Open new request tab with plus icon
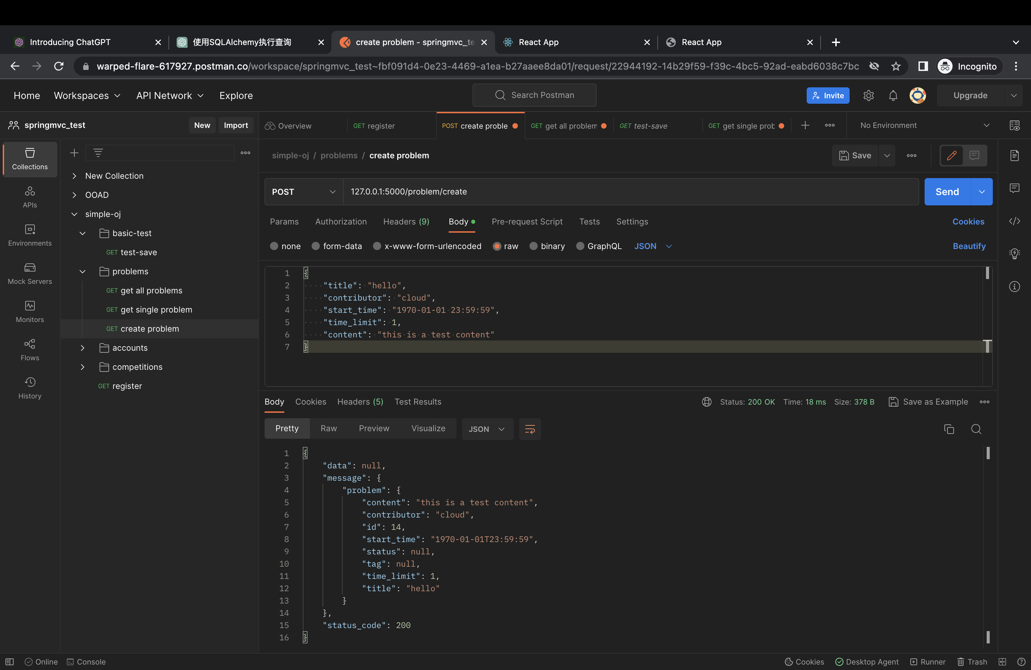This screenshot has width=1031, height=670. (x=805, y=125)
